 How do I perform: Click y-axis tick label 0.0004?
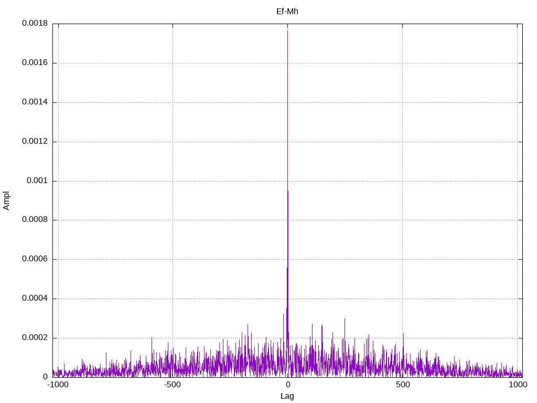(x=35, y=298)
